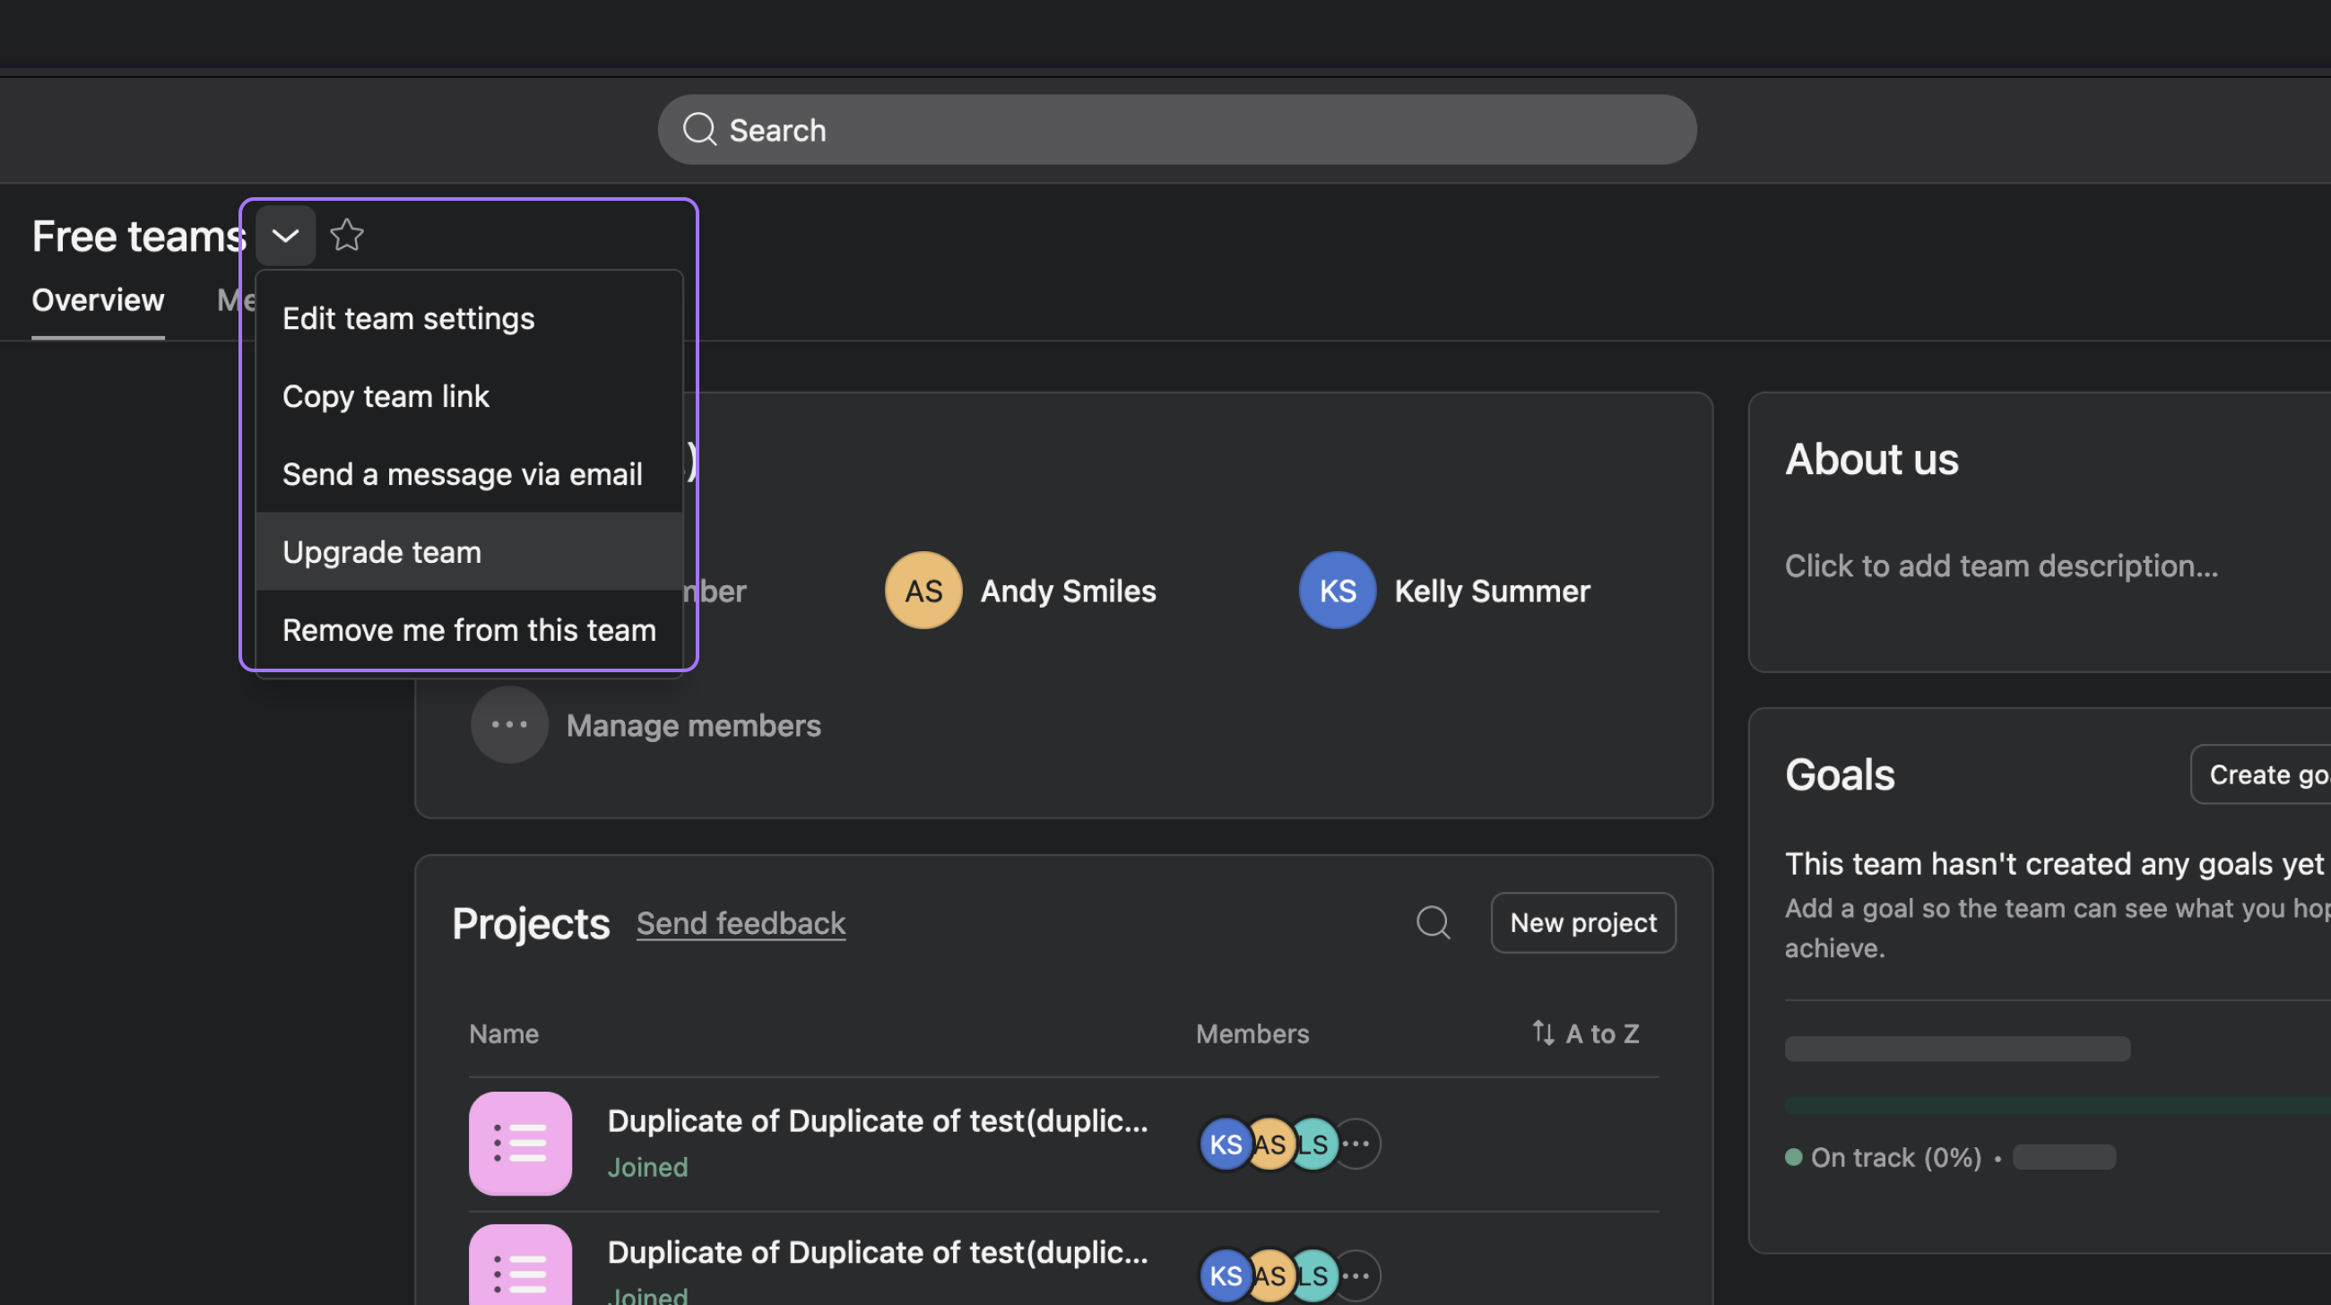Viewport: 2331px width, 1305px height.
Task: Select Edit team settings menu item
Action: 408,318
